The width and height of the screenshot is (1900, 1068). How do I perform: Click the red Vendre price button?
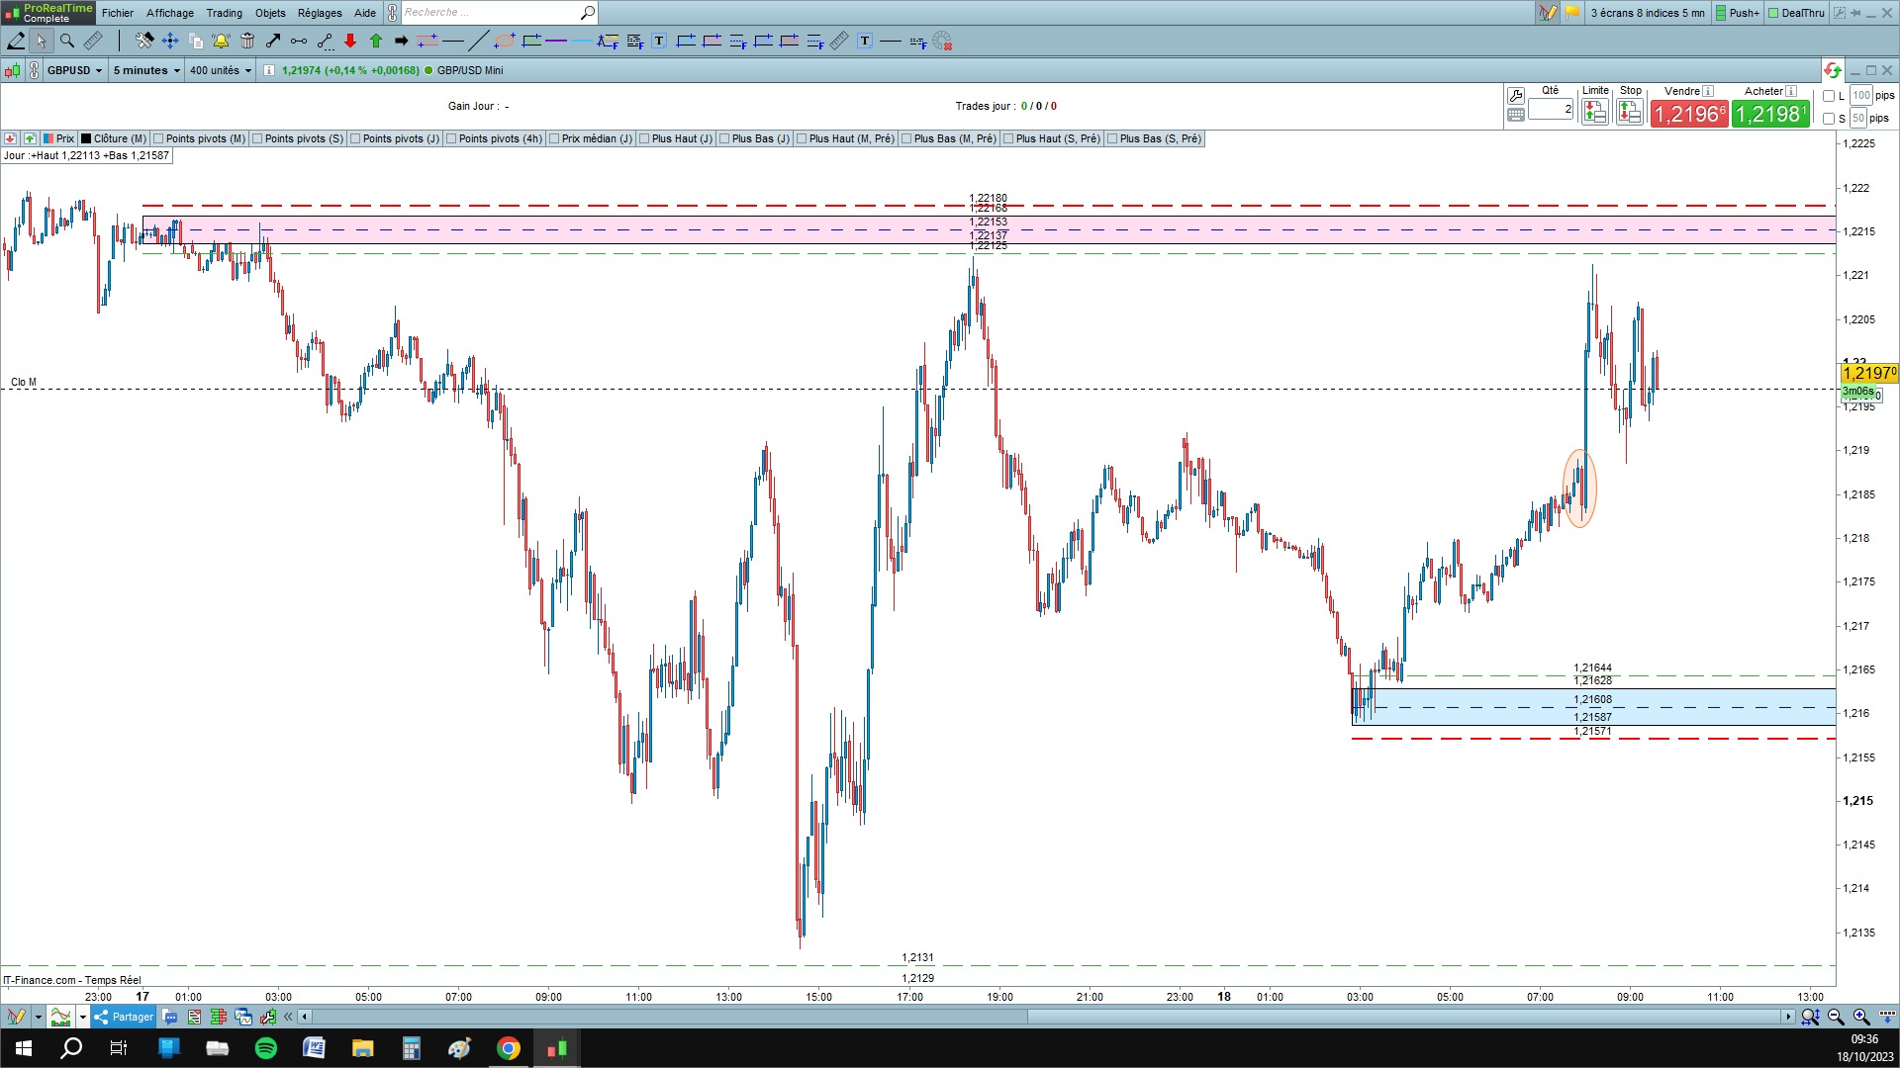pyautogui.click(x=1688, y=115)
